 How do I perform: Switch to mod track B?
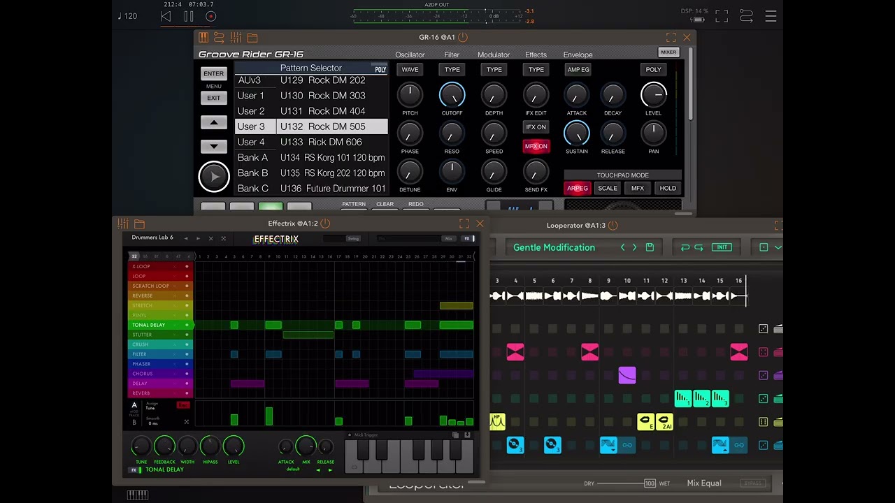[x=134, y=422]
